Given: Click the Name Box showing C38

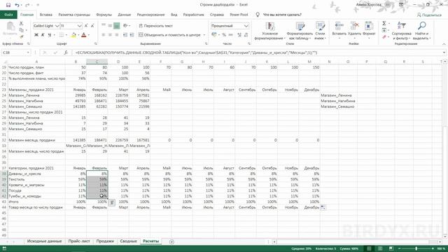Looking at the screenshot, I should tap(16, 52).
